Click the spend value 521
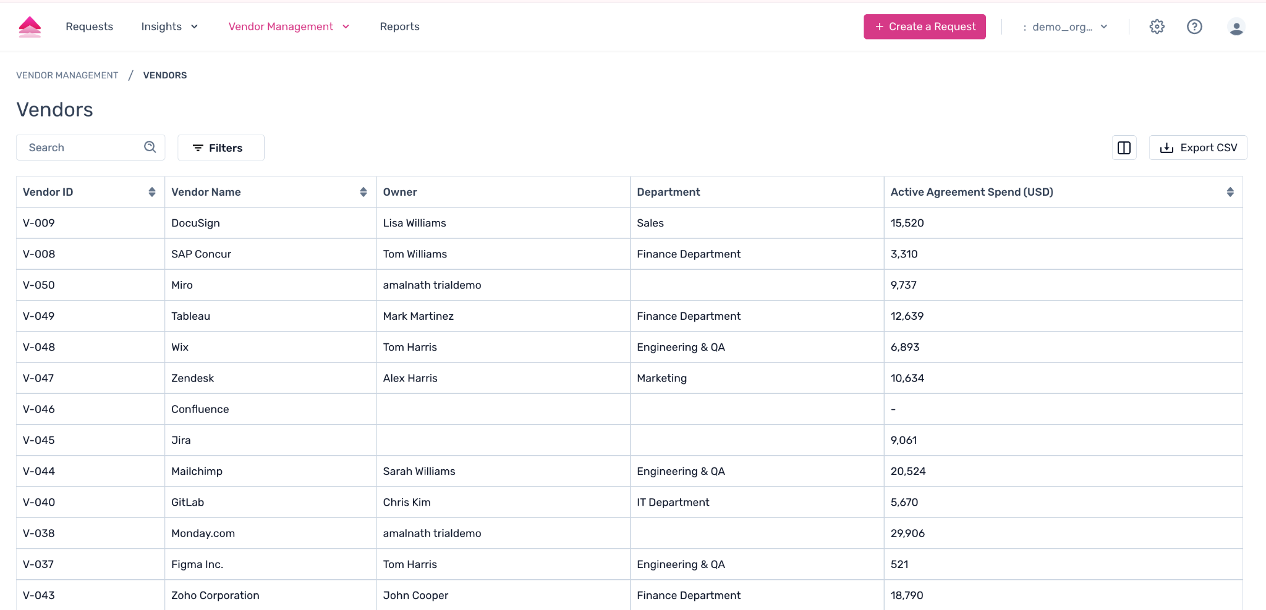 (899, 564)
